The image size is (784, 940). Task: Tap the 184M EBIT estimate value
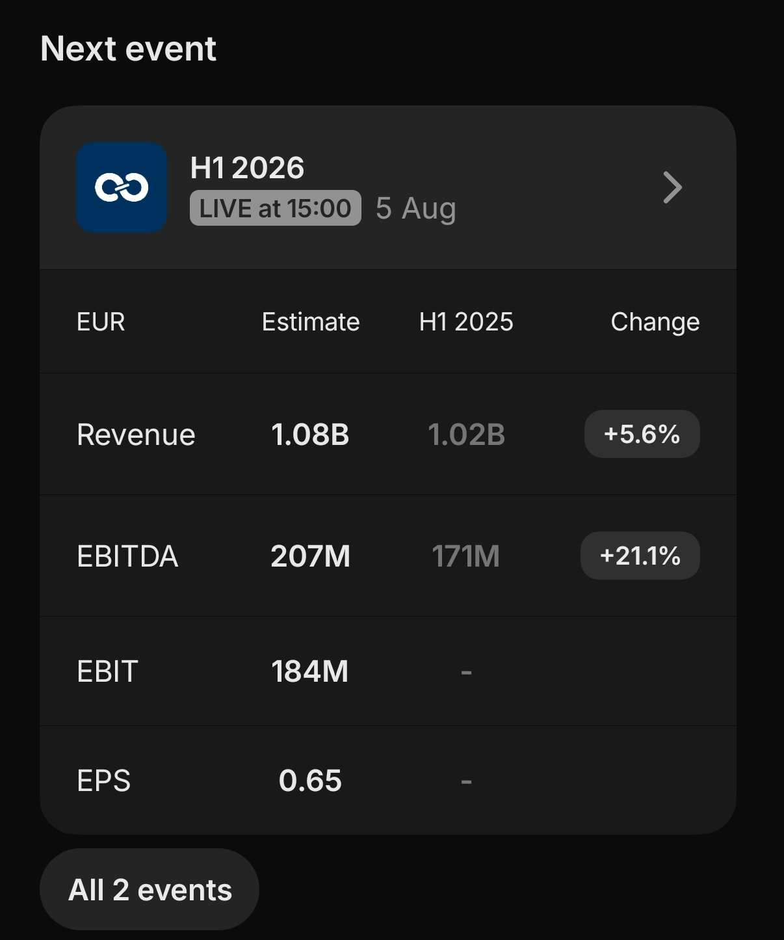310,671
